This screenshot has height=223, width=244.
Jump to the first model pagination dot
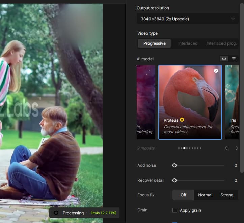[179, 148]
